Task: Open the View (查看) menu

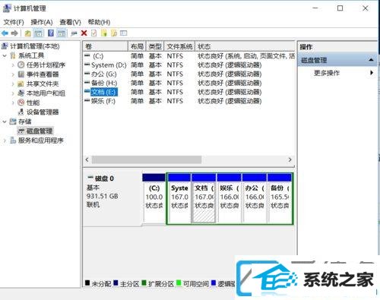Action: tap(70, 22)
